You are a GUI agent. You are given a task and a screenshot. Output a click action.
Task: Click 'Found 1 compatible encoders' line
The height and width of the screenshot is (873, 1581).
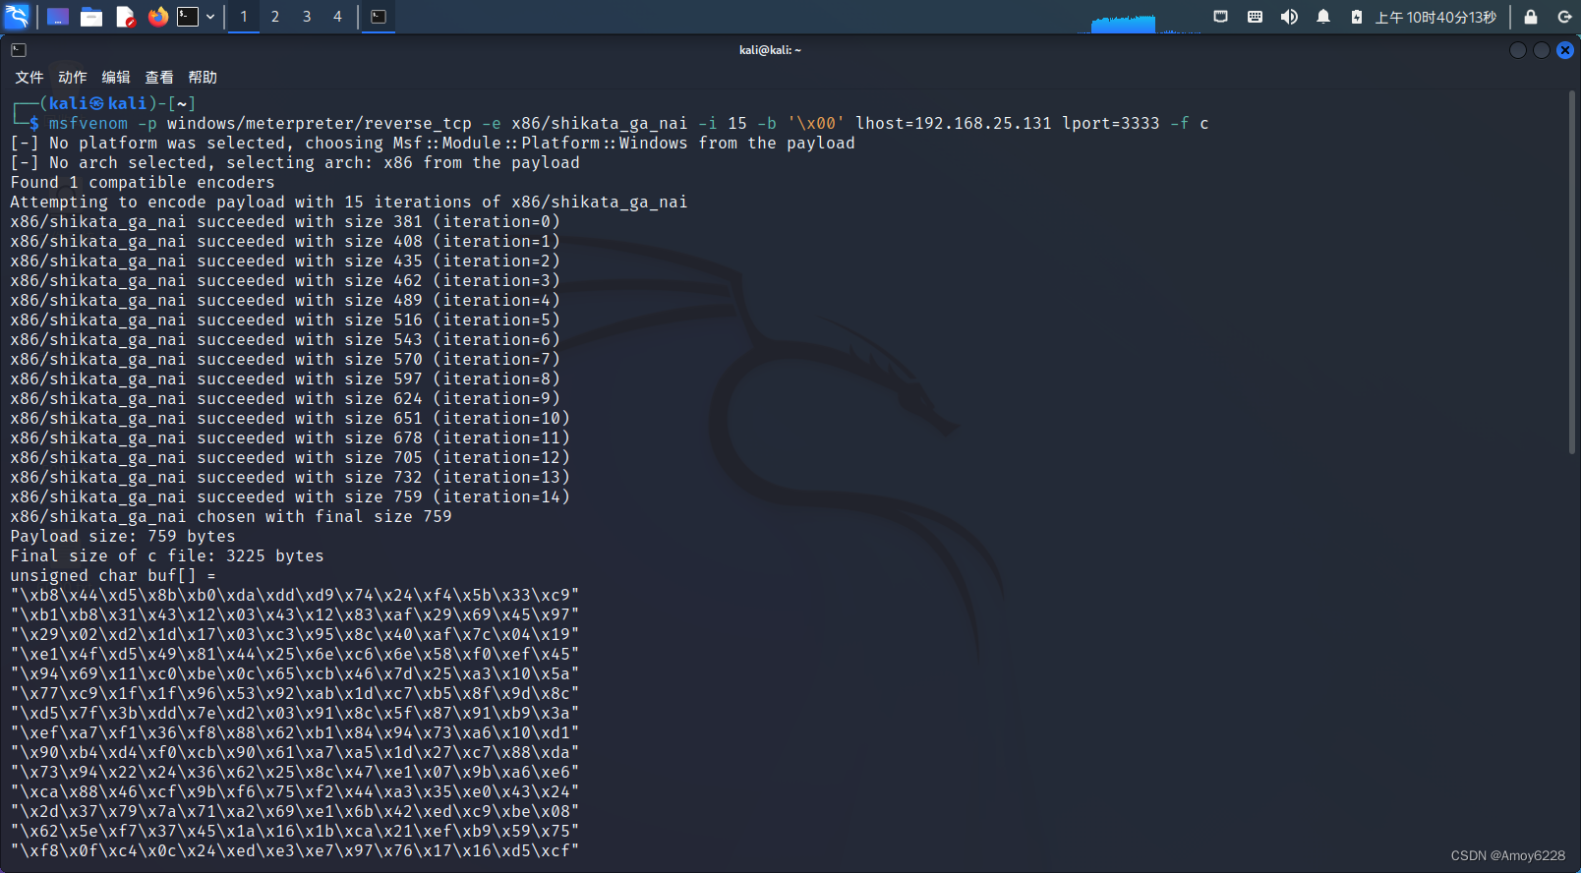[x=143, y=182]
